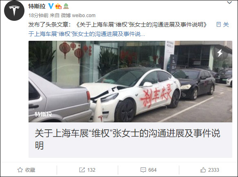The height and width of the screenshot is (177, 238).
Task: Click the blue V verification badge
Action: 51,6
